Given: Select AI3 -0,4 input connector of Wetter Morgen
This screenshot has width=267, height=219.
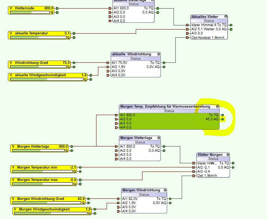Looking at the screenshot, I should pos(194,172).
